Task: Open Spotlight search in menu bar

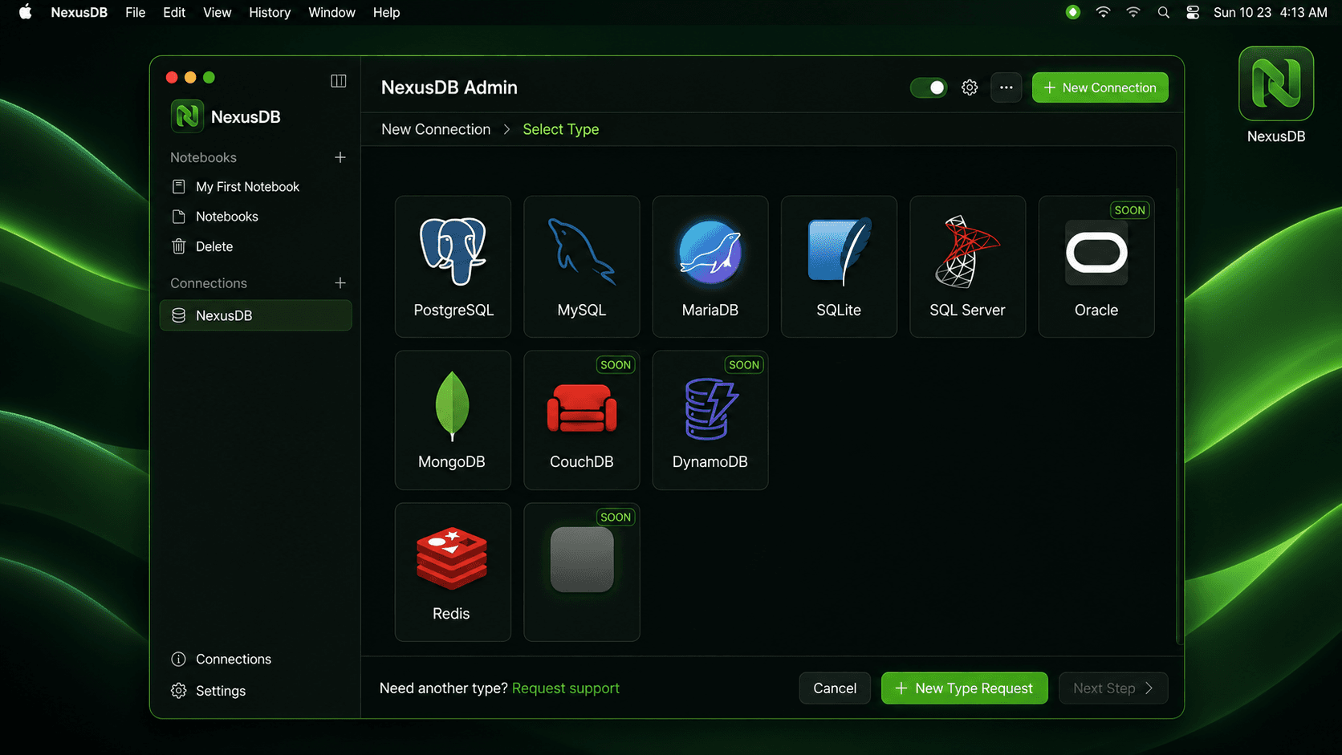Action: coord(1163,12)
